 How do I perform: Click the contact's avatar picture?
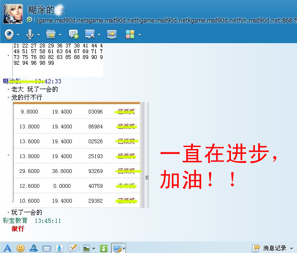tap(13, 14)
